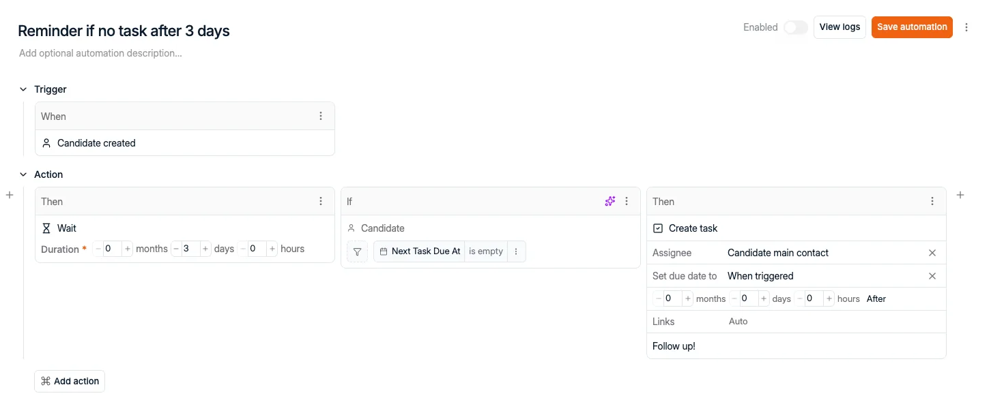This screenshot has width=989, height=415.
Task: Clear the Candidate main contact assignee
Action: pyautogui.click(x=932, y=253)
